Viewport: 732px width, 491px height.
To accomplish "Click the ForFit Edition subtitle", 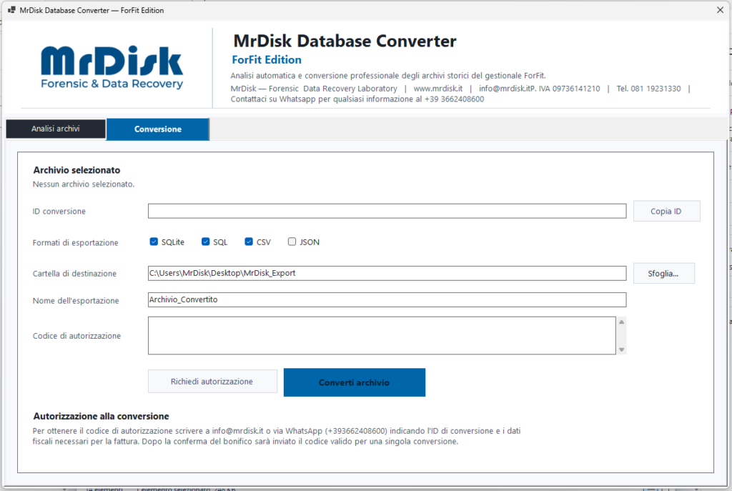I will pyautogui.click(x=267, y=60).
